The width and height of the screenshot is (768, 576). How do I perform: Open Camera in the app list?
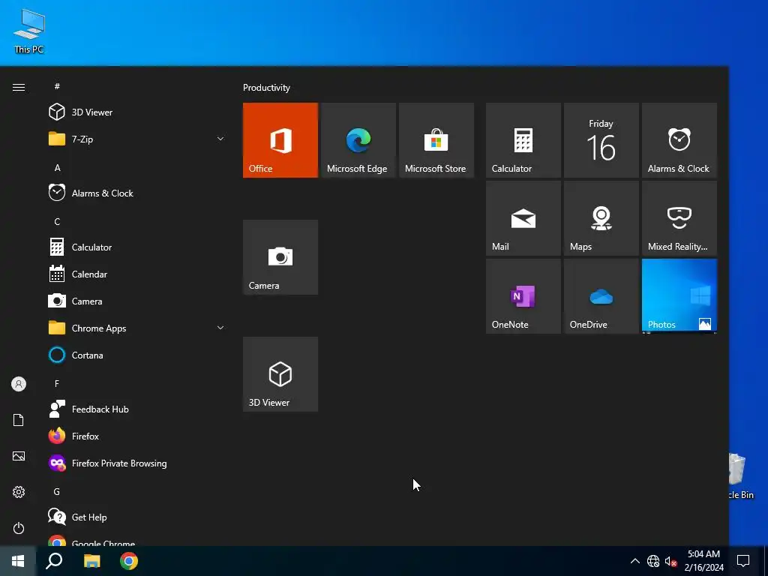point(137,301)
